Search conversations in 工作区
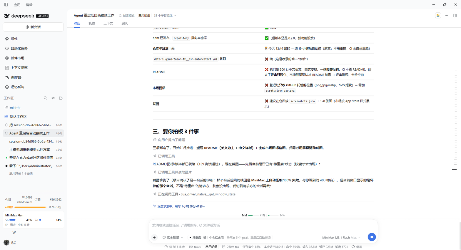The image size is (461, 250). click(x=45, y=98)
